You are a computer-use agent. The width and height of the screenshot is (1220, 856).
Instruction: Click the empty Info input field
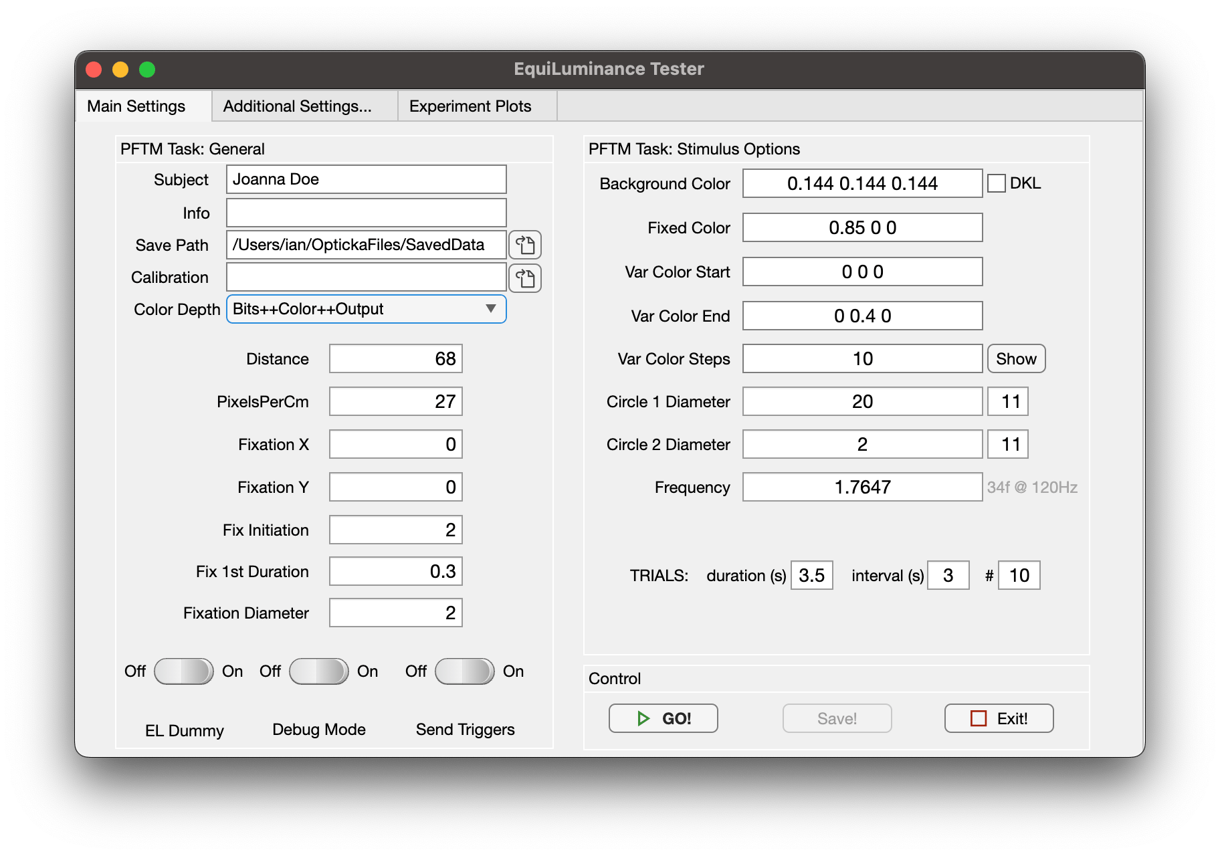[x=367, y=213]
